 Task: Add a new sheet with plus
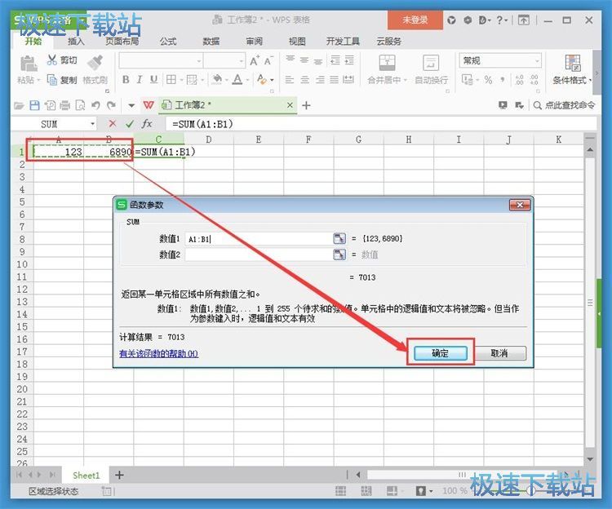[119, 475]
